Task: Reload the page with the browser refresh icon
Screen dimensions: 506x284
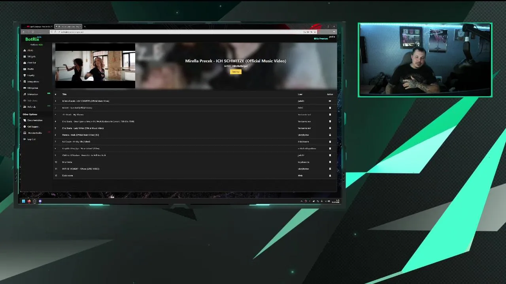Action: pos(33,32)
